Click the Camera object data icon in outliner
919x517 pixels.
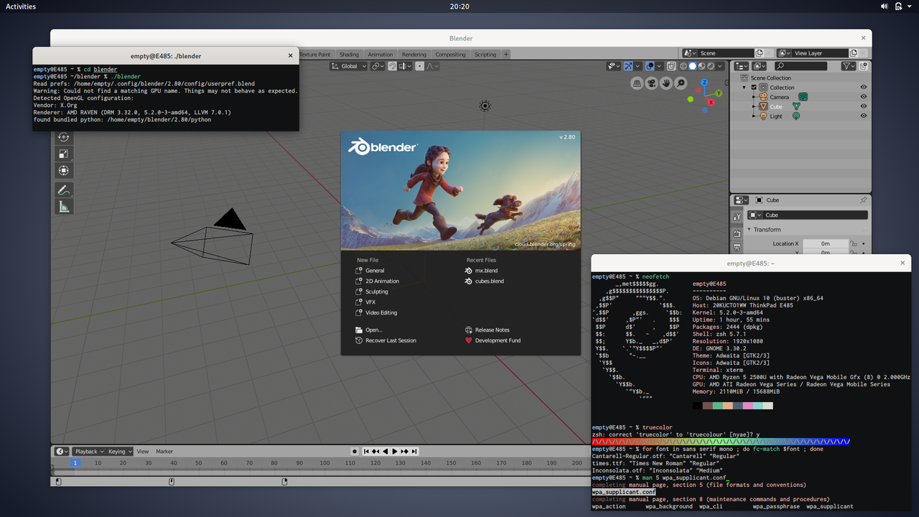[x=803, y=97]
